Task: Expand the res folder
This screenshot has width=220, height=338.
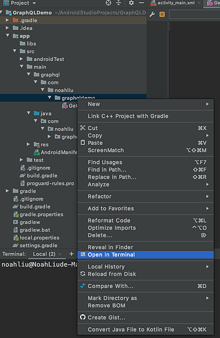Action: tap(28, 144)
